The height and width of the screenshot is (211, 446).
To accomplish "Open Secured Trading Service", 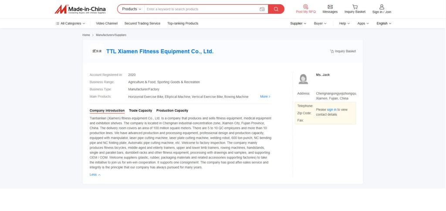I will coord(142,23).
